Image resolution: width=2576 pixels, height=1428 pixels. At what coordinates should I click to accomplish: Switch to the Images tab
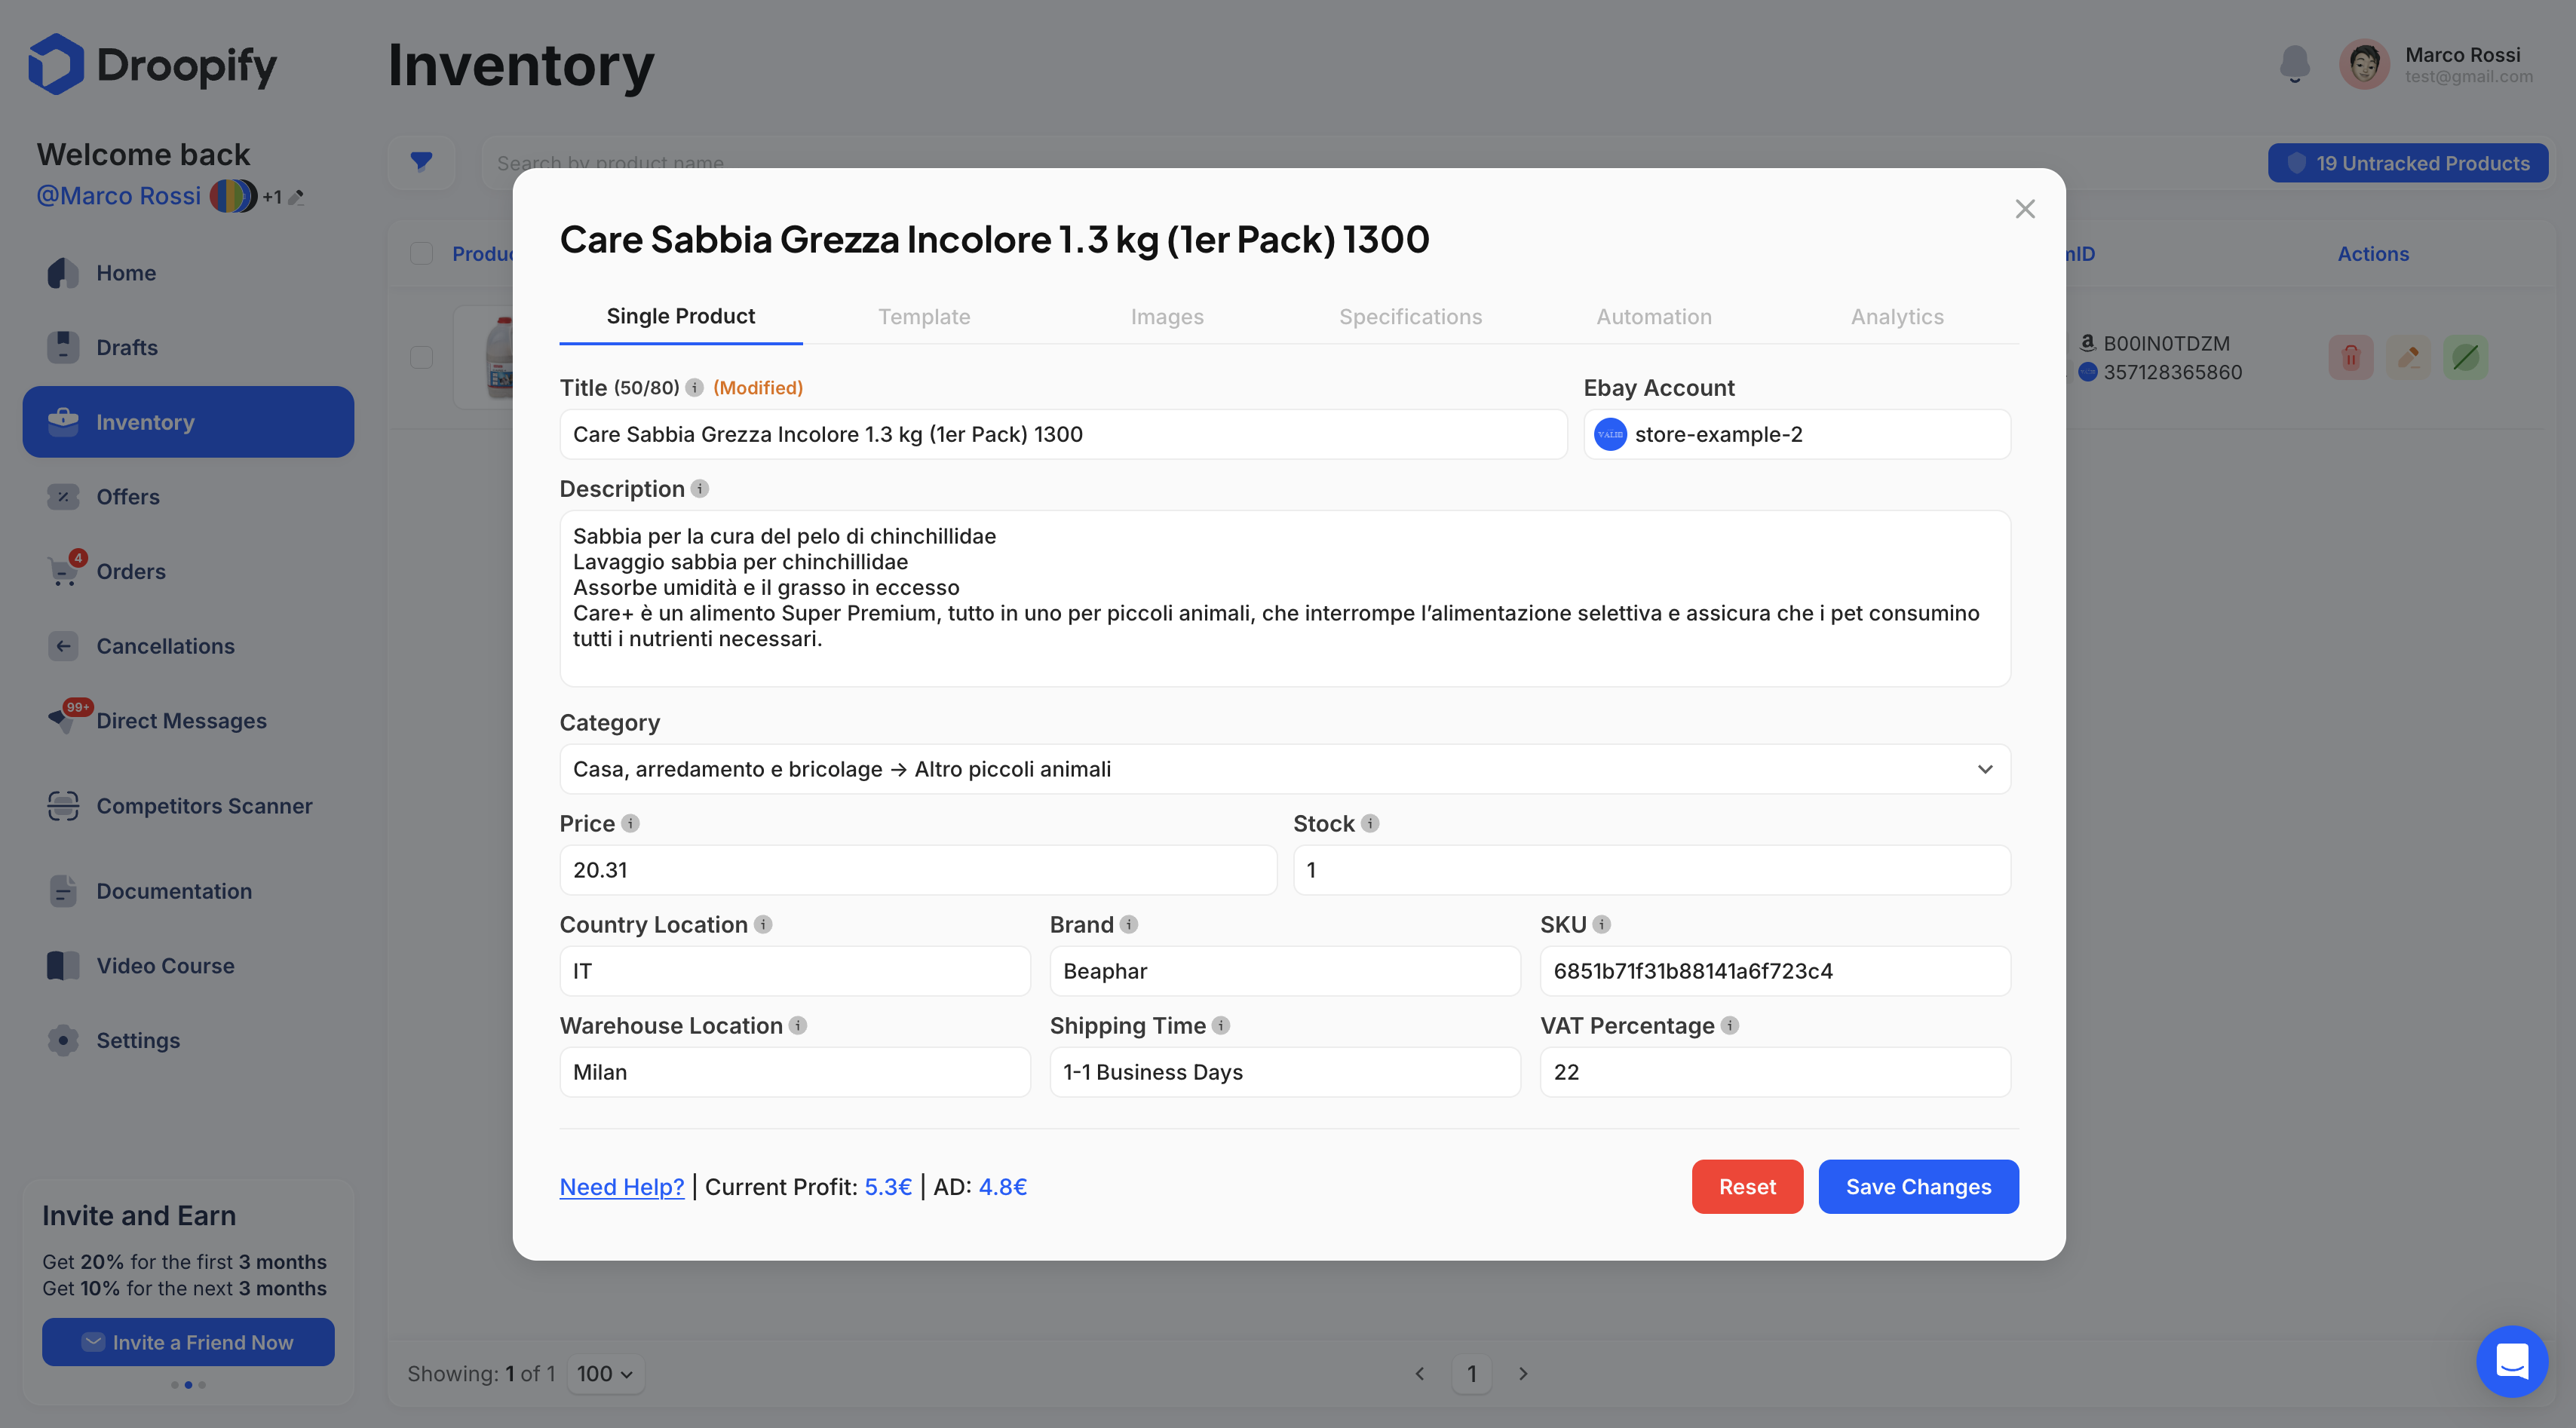1167,317
